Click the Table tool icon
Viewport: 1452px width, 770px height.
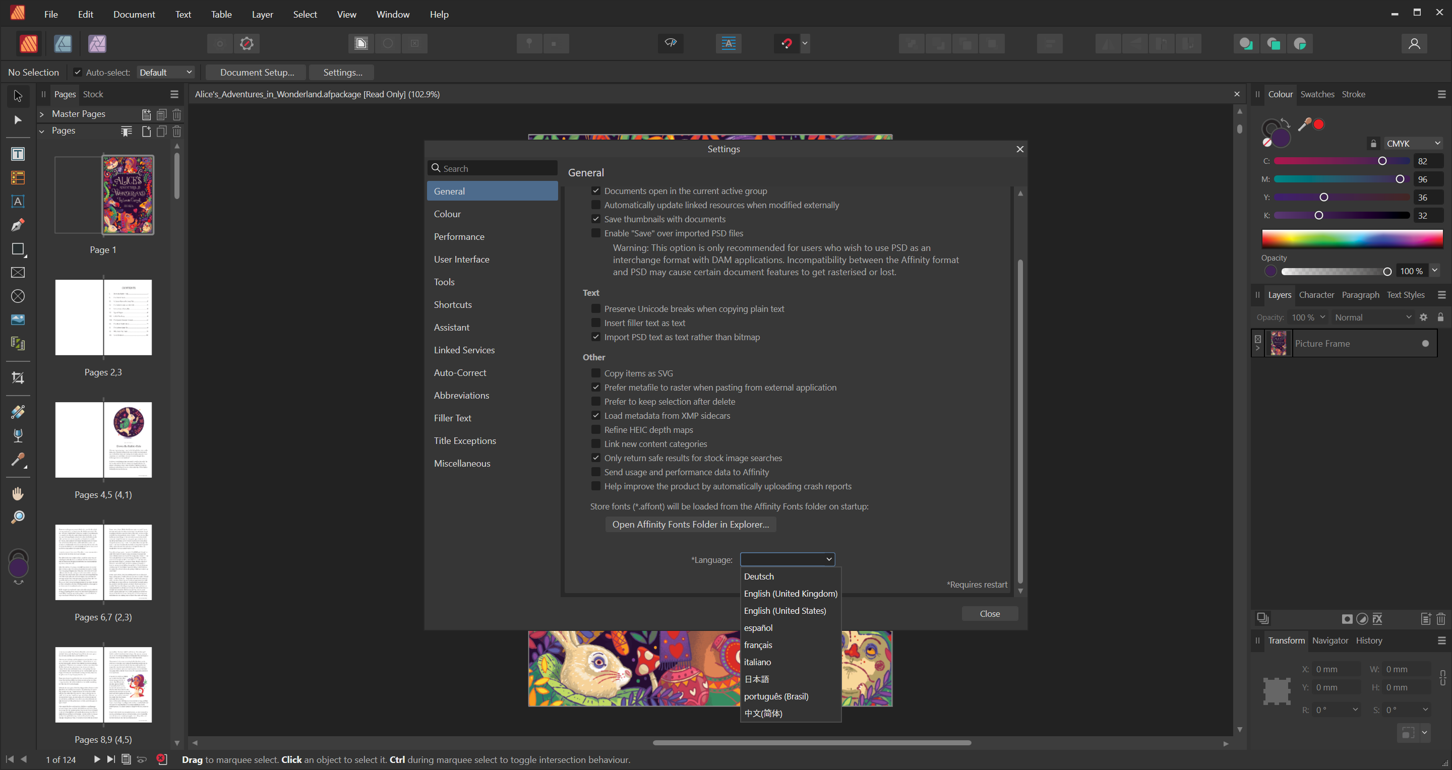pyautogui.click(x=18, y=178)
